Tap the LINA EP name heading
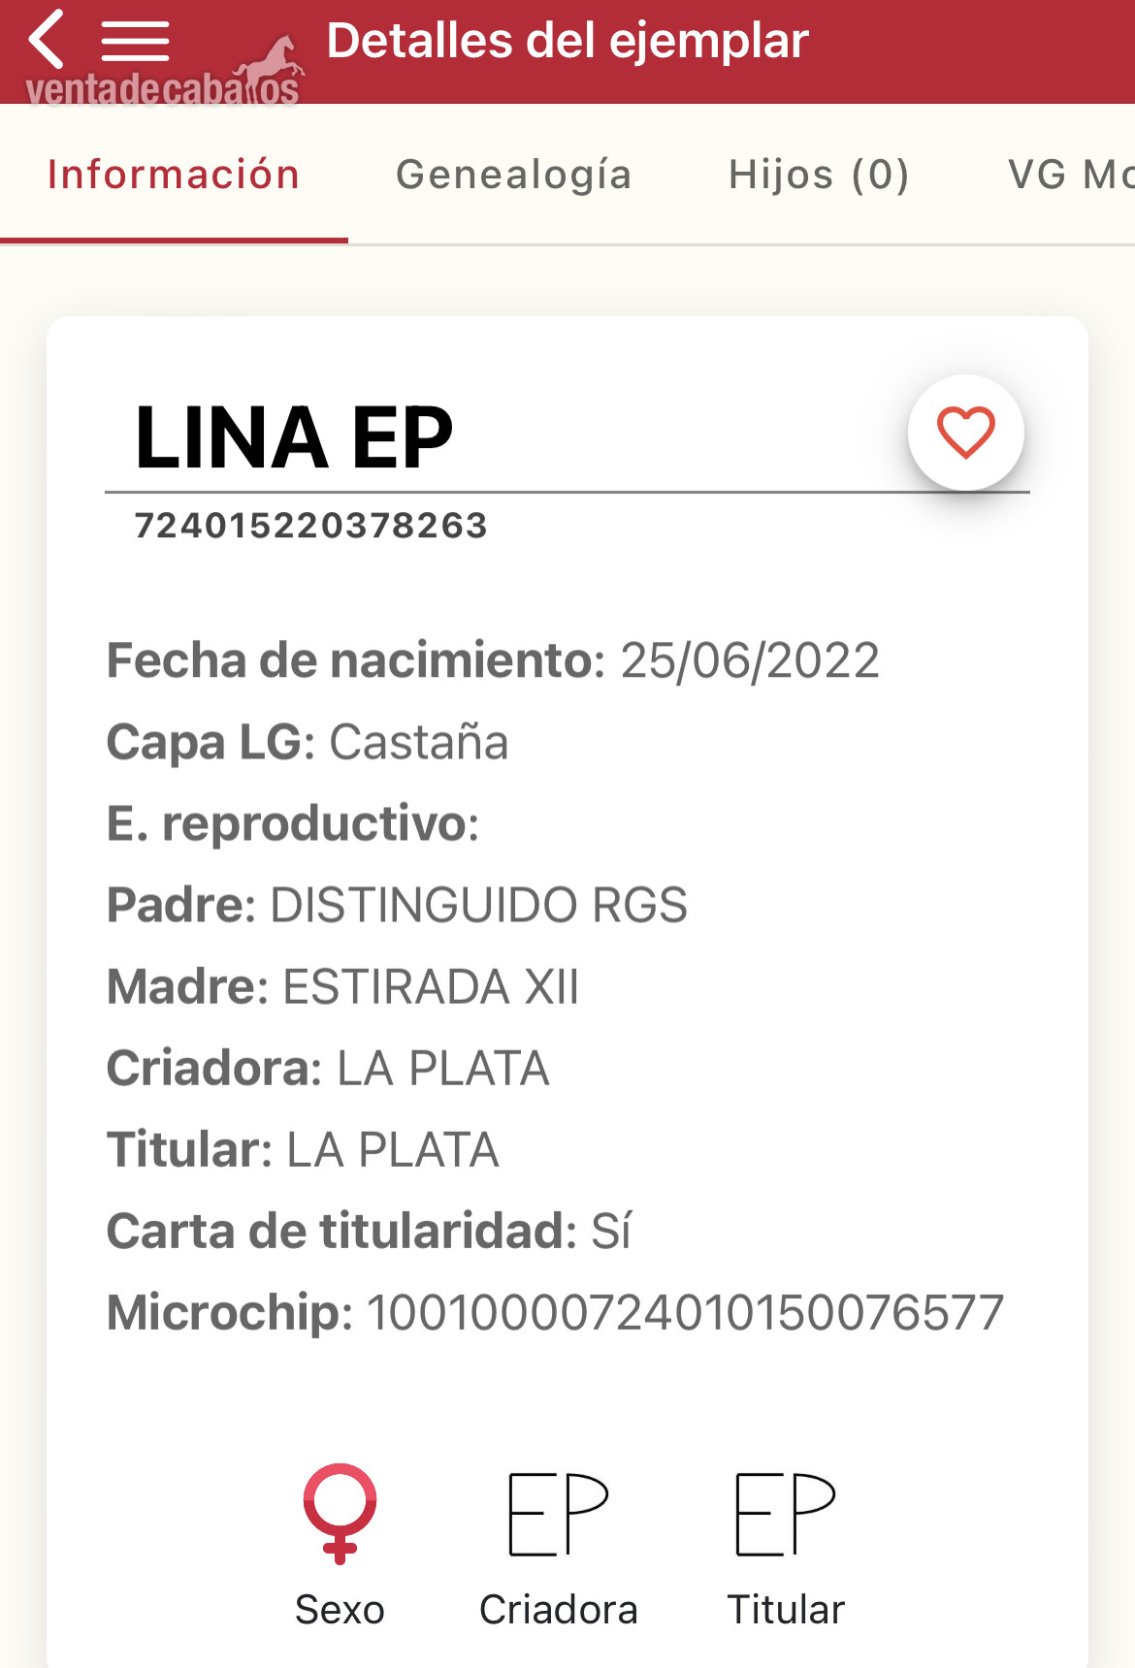Viewport: 1135px width, 1668px height. coord(295,437)
